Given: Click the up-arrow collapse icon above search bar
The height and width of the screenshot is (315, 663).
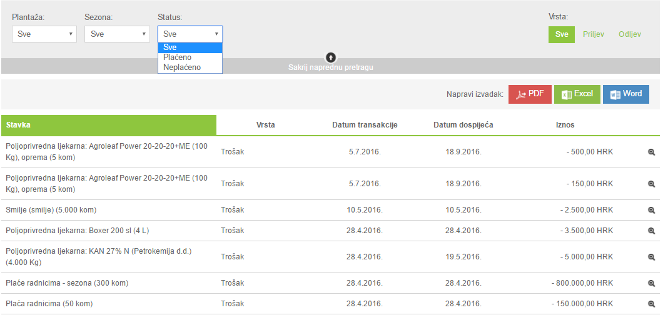Looking at the screenshot, I should tap(331, 57).
